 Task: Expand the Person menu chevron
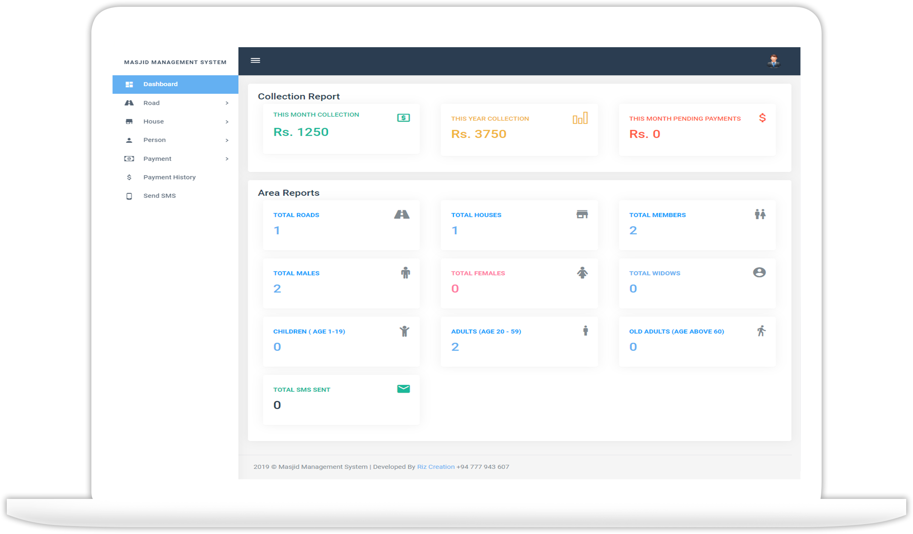pyautogui.click(x=227, y=140)
